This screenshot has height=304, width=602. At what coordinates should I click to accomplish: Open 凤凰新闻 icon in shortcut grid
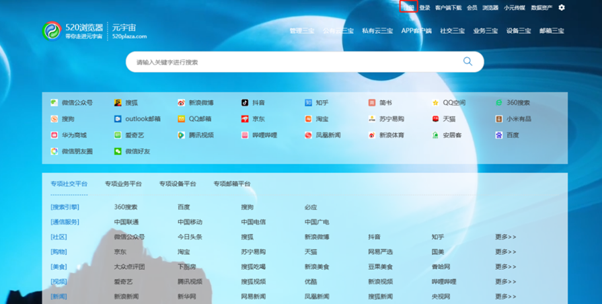tap(308, 135)
